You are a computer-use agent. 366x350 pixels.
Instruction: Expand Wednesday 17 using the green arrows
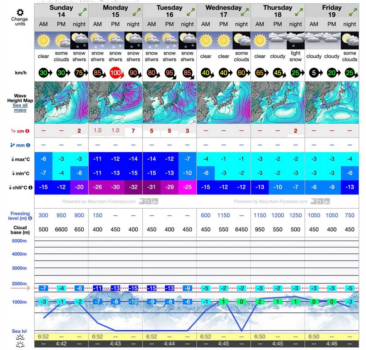(245, 12)
